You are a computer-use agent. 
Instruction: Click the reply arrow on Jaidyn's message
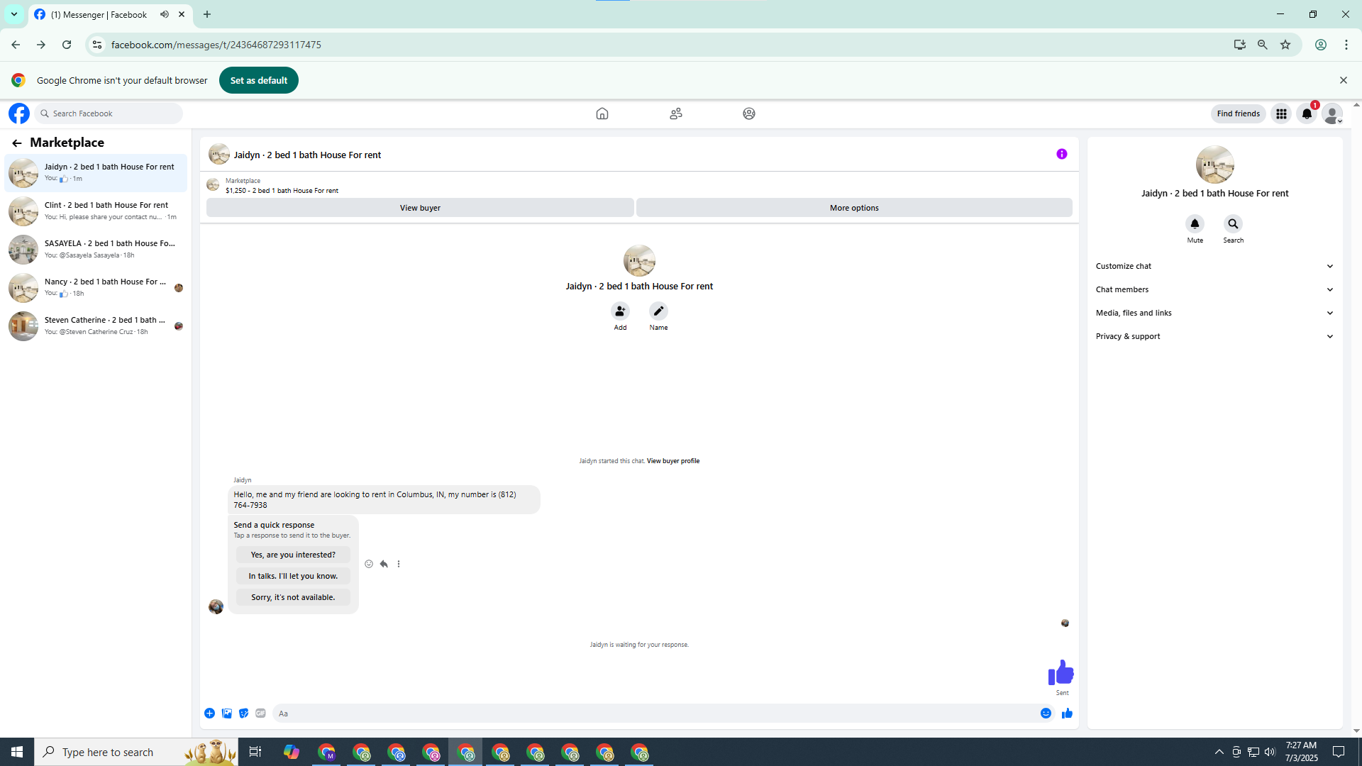tap(384, 564)
